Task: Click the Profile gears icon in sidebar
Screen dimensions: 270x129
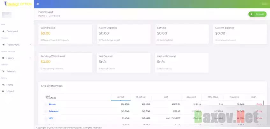Action: (3, 85)
